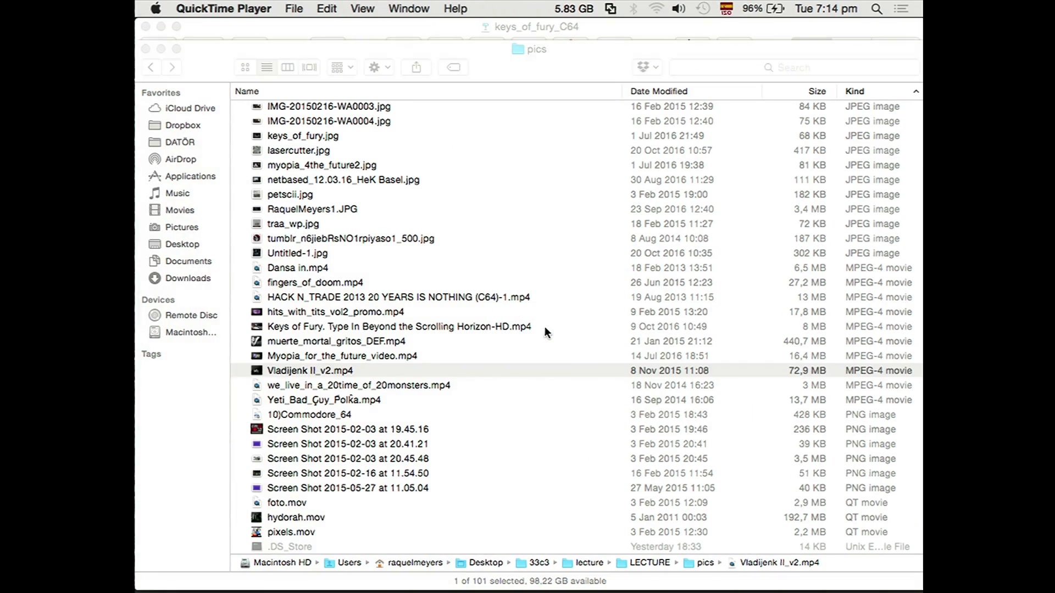Select Remote Disc under Devices

(x=184, y=315)
